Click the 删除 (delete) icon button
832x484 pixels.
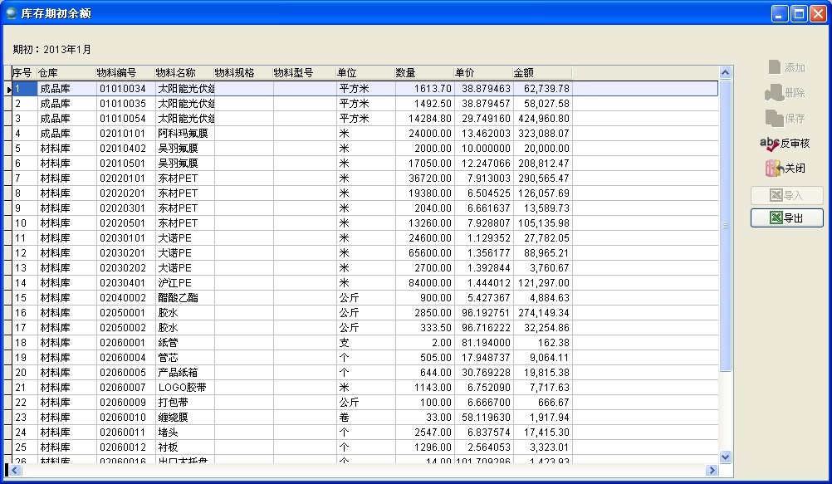pyautogui.click(x=786, y=93)
